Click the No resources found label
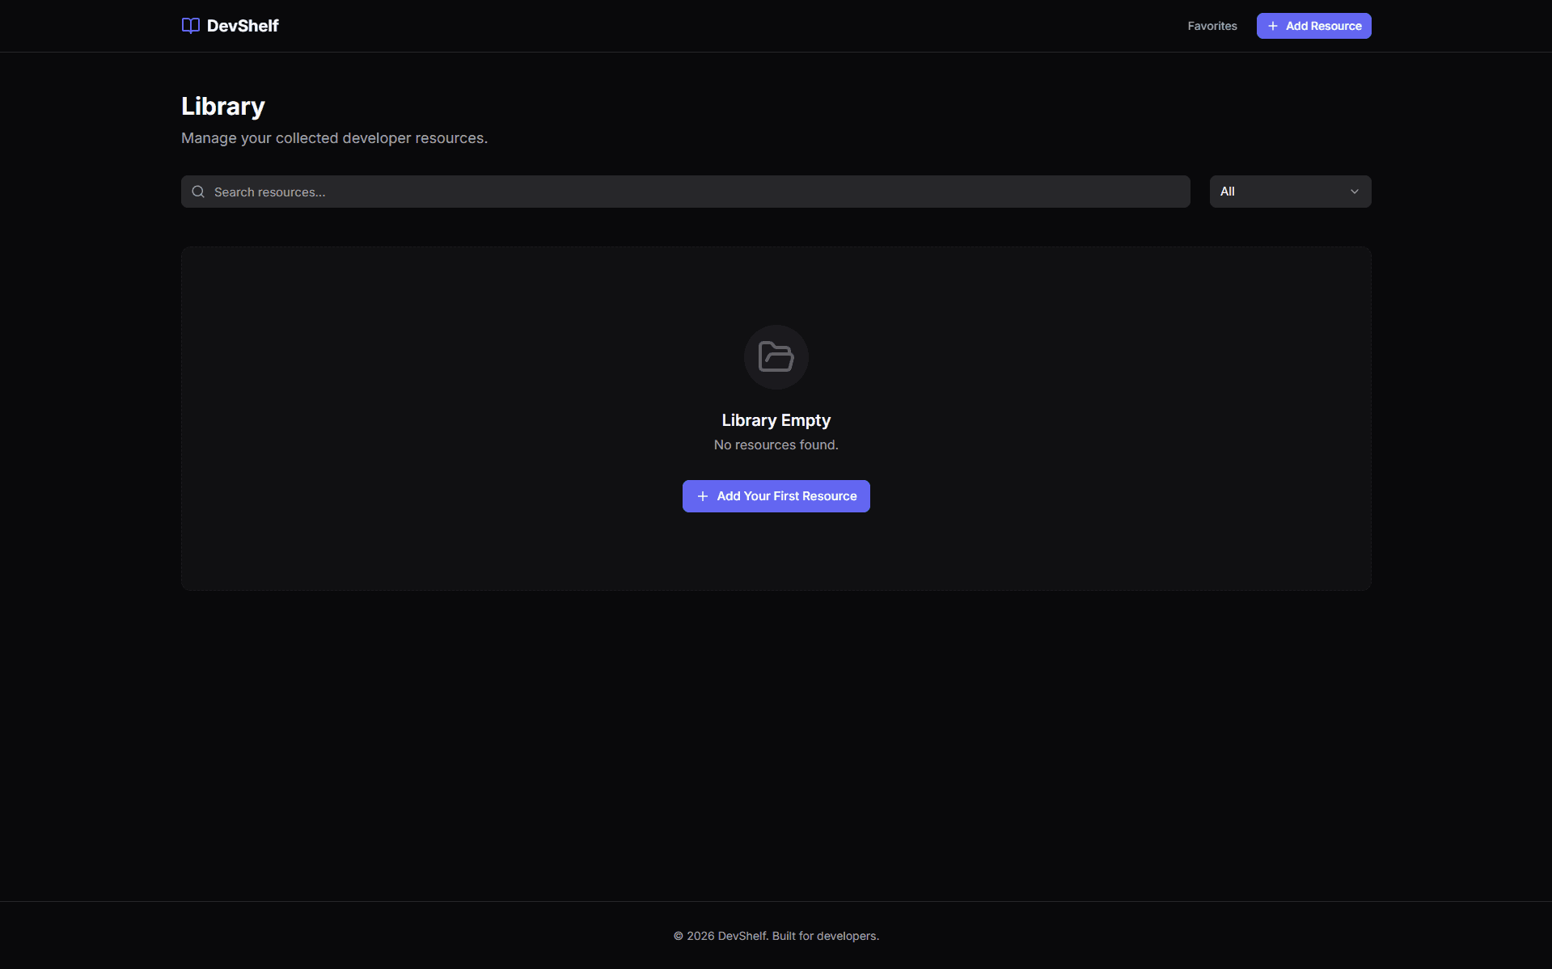 776,444
